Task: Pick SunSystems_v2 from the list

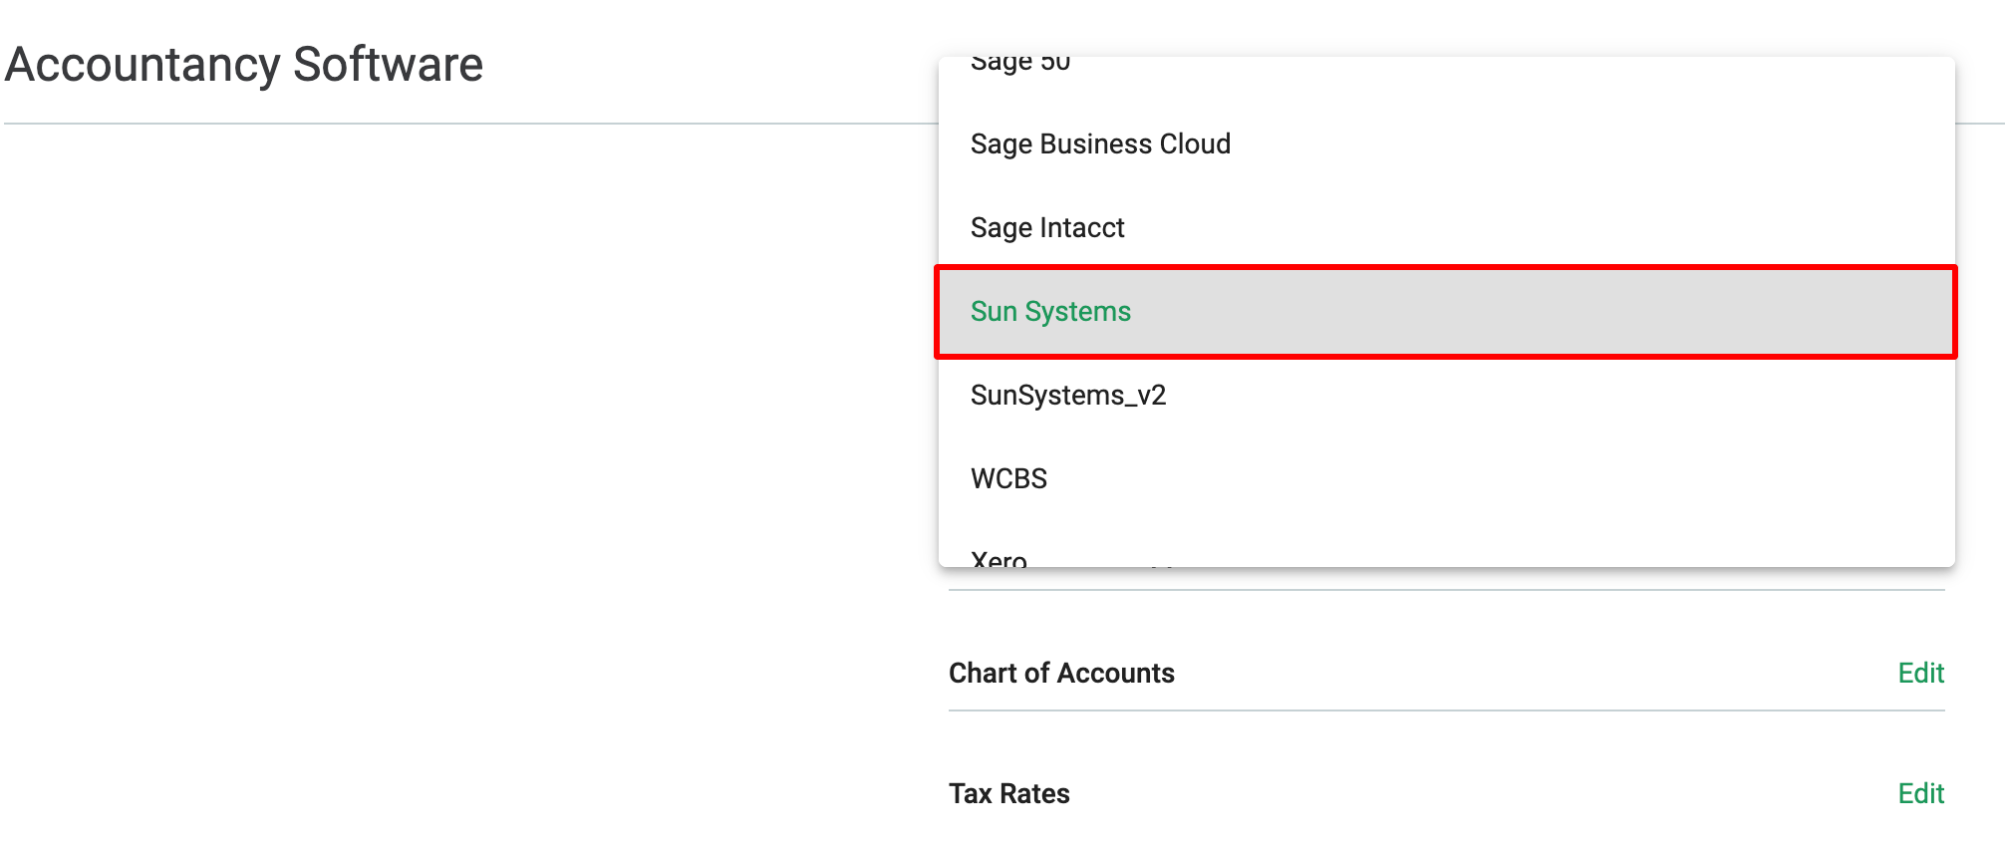Action: [x=1446, y=396]
